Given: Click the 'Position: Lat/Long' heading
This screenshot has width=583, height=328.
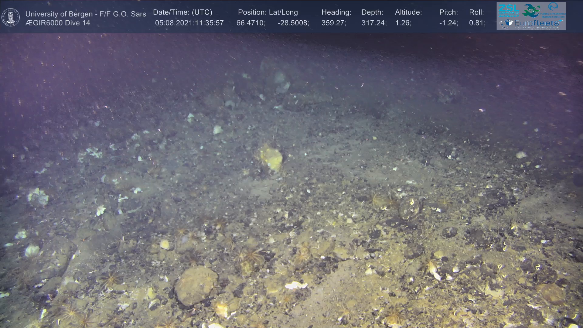Looking at the screenshot, I should 268,12.
